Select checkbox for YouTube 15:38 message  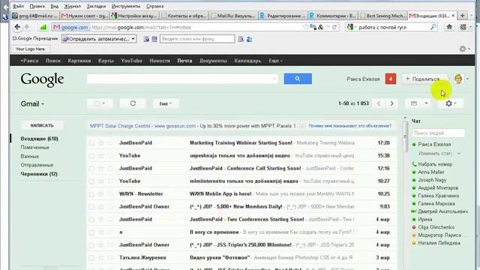click(x=91, y=156)
